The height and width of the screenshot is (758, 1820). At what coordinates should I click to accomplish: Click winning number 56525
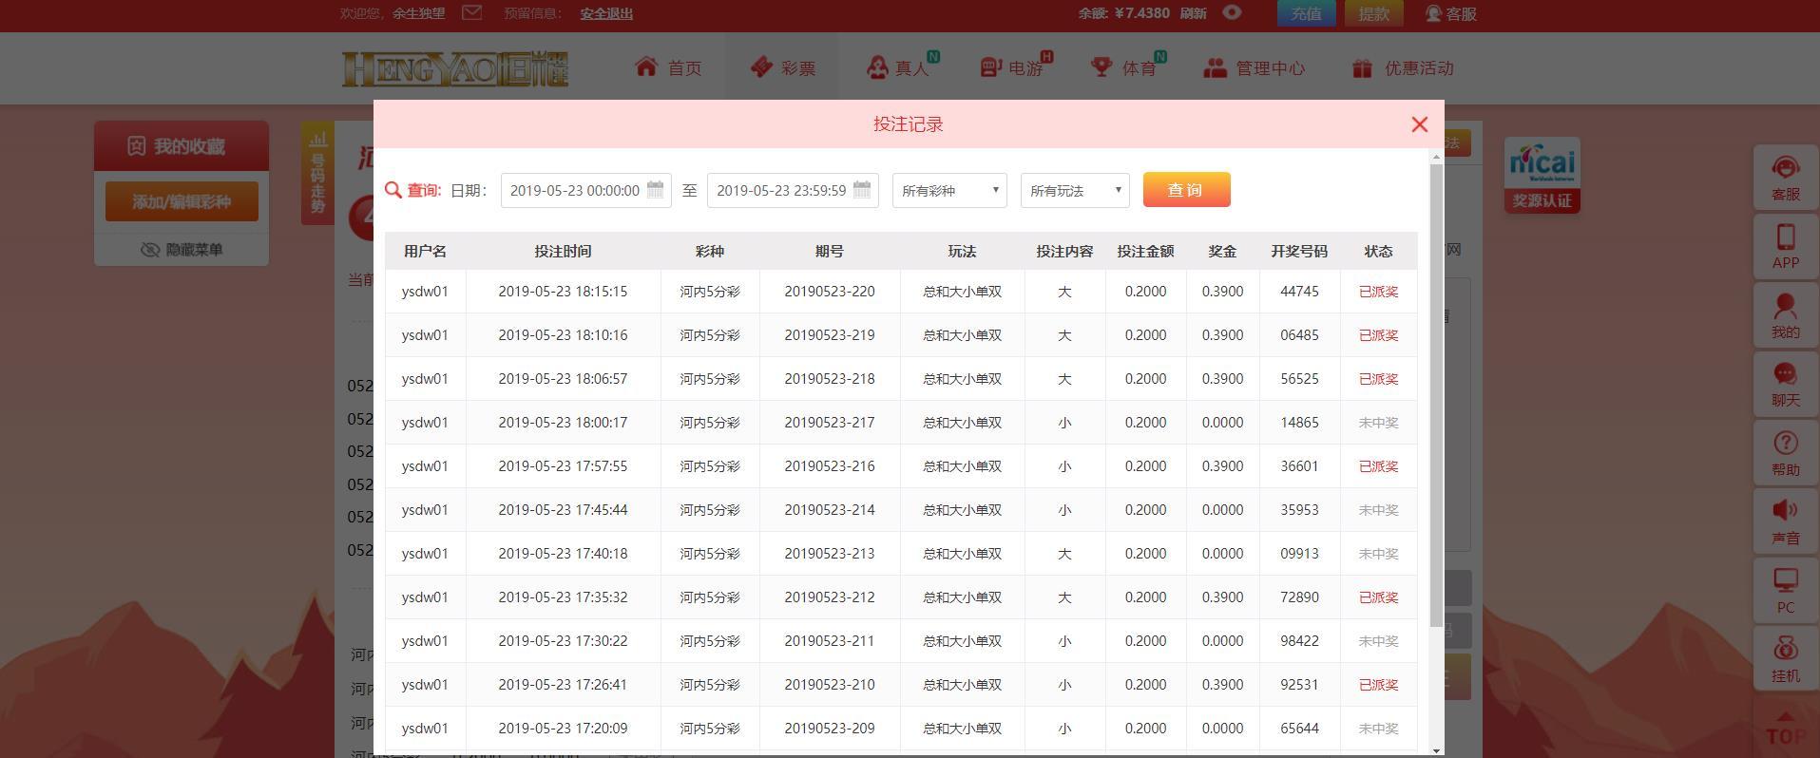(1299, 379)
